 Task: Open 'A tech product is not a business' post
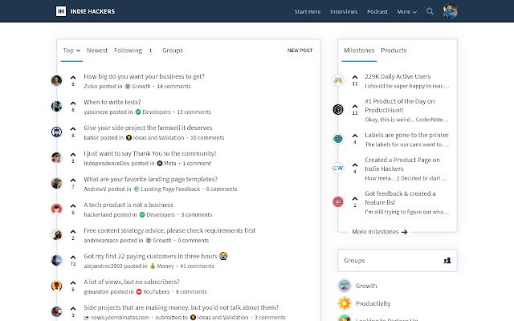pos(128,205)
